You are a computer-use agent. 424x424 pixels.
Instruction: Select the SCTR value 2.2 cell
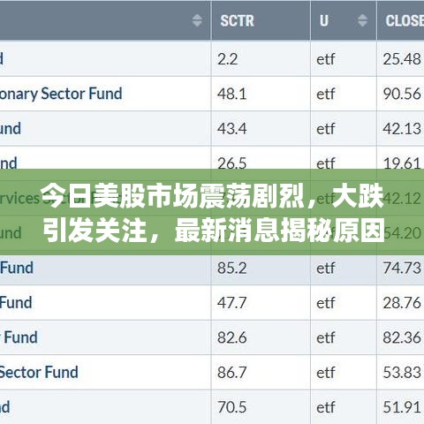tap(261, 59)
